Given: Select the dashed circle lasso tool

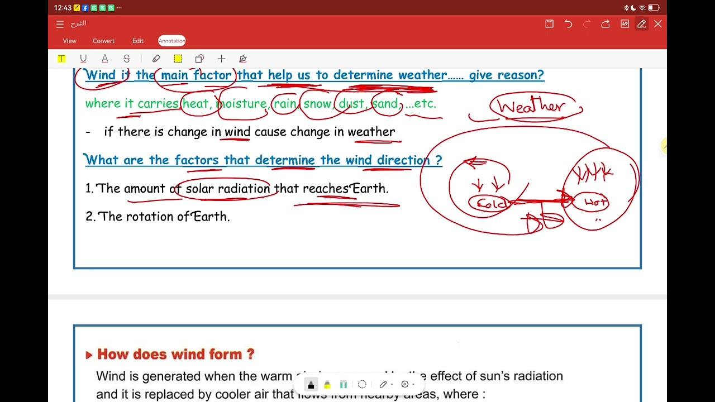Looking at the screenshot, I should (x=362, y=384).
